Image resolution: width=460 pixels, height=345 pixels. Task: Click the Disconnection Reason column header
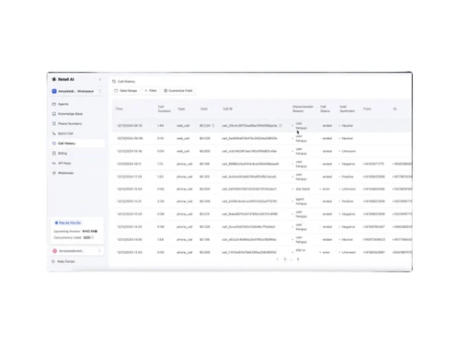click(303, 109)
